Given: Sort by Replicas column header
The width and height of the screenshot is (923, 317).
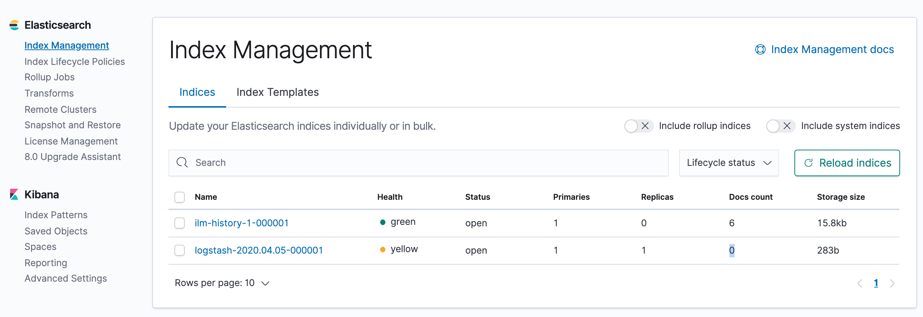Looking at the screenshot, I should tap(657, 197).
